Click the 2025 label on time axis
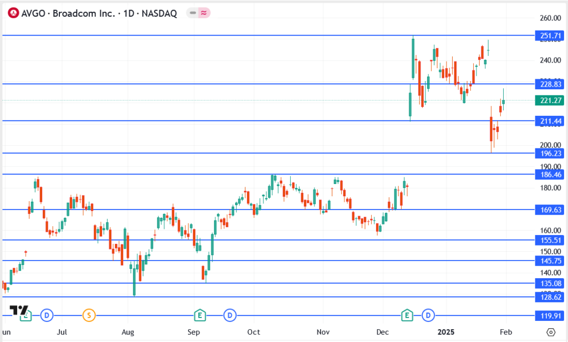This screenshot has height=342, width=568. click(x=445, y=332)
